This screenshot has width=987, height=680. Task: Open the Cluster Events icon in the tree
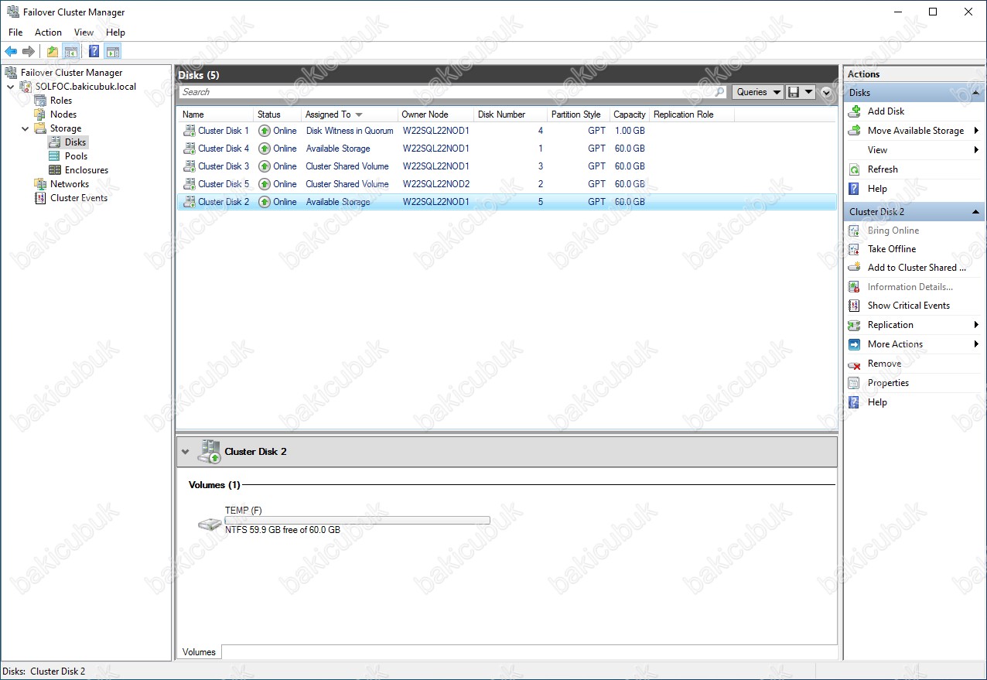tap(40, 198)
